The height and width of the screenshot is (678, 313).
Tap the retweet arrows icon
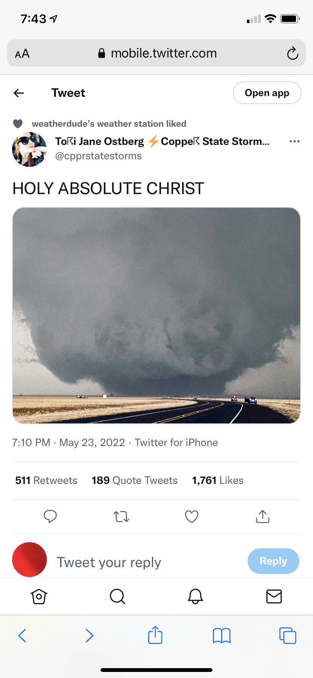pos(121,516)
